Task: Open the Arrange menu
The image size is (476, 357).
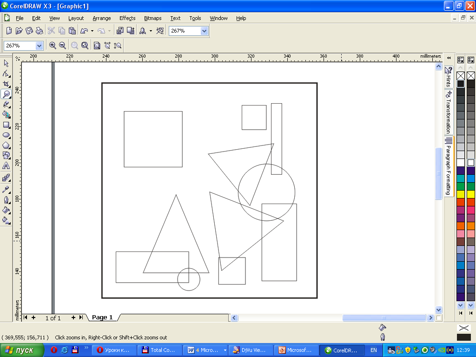Action: (102, 18)
